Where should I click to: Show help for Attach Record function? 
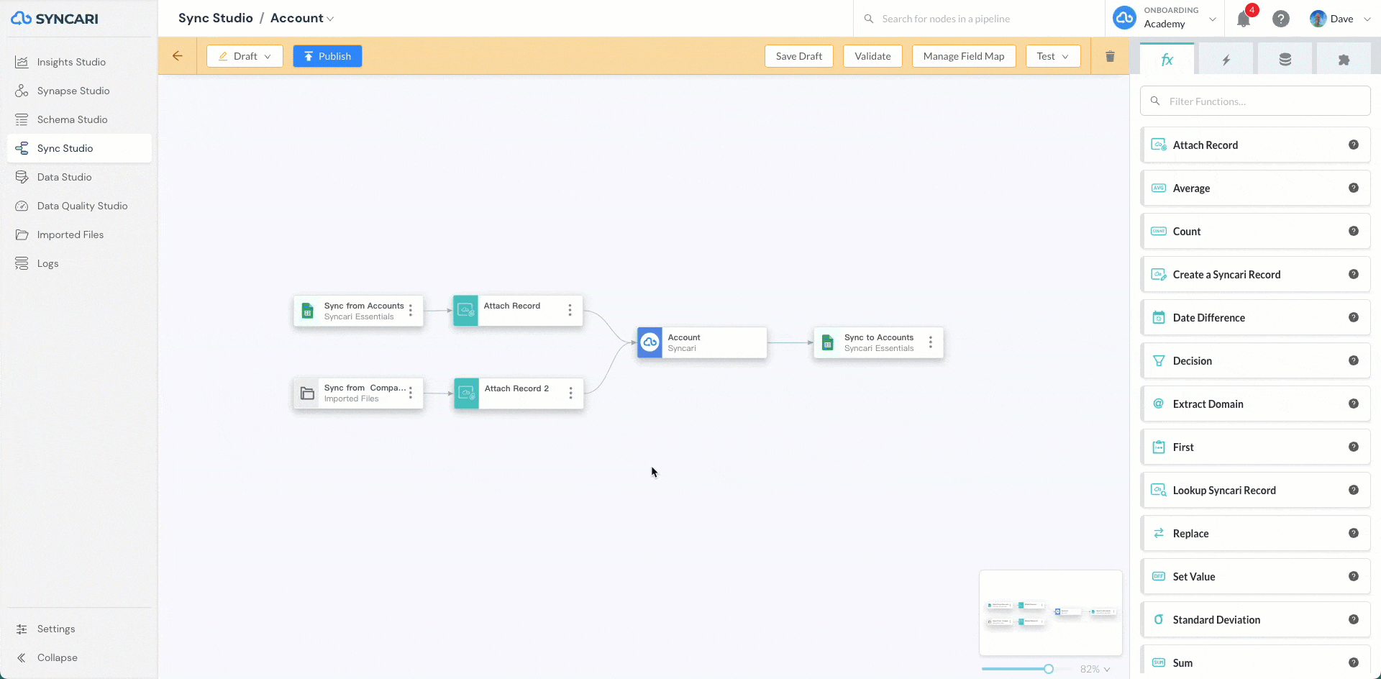pyautogui.click(x=1353, y=145)
